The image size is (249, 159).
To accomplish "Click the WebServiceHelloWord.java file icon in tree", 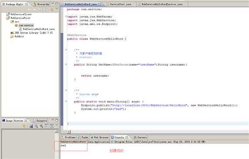I will pyautogui.click(x=20, y=29).
